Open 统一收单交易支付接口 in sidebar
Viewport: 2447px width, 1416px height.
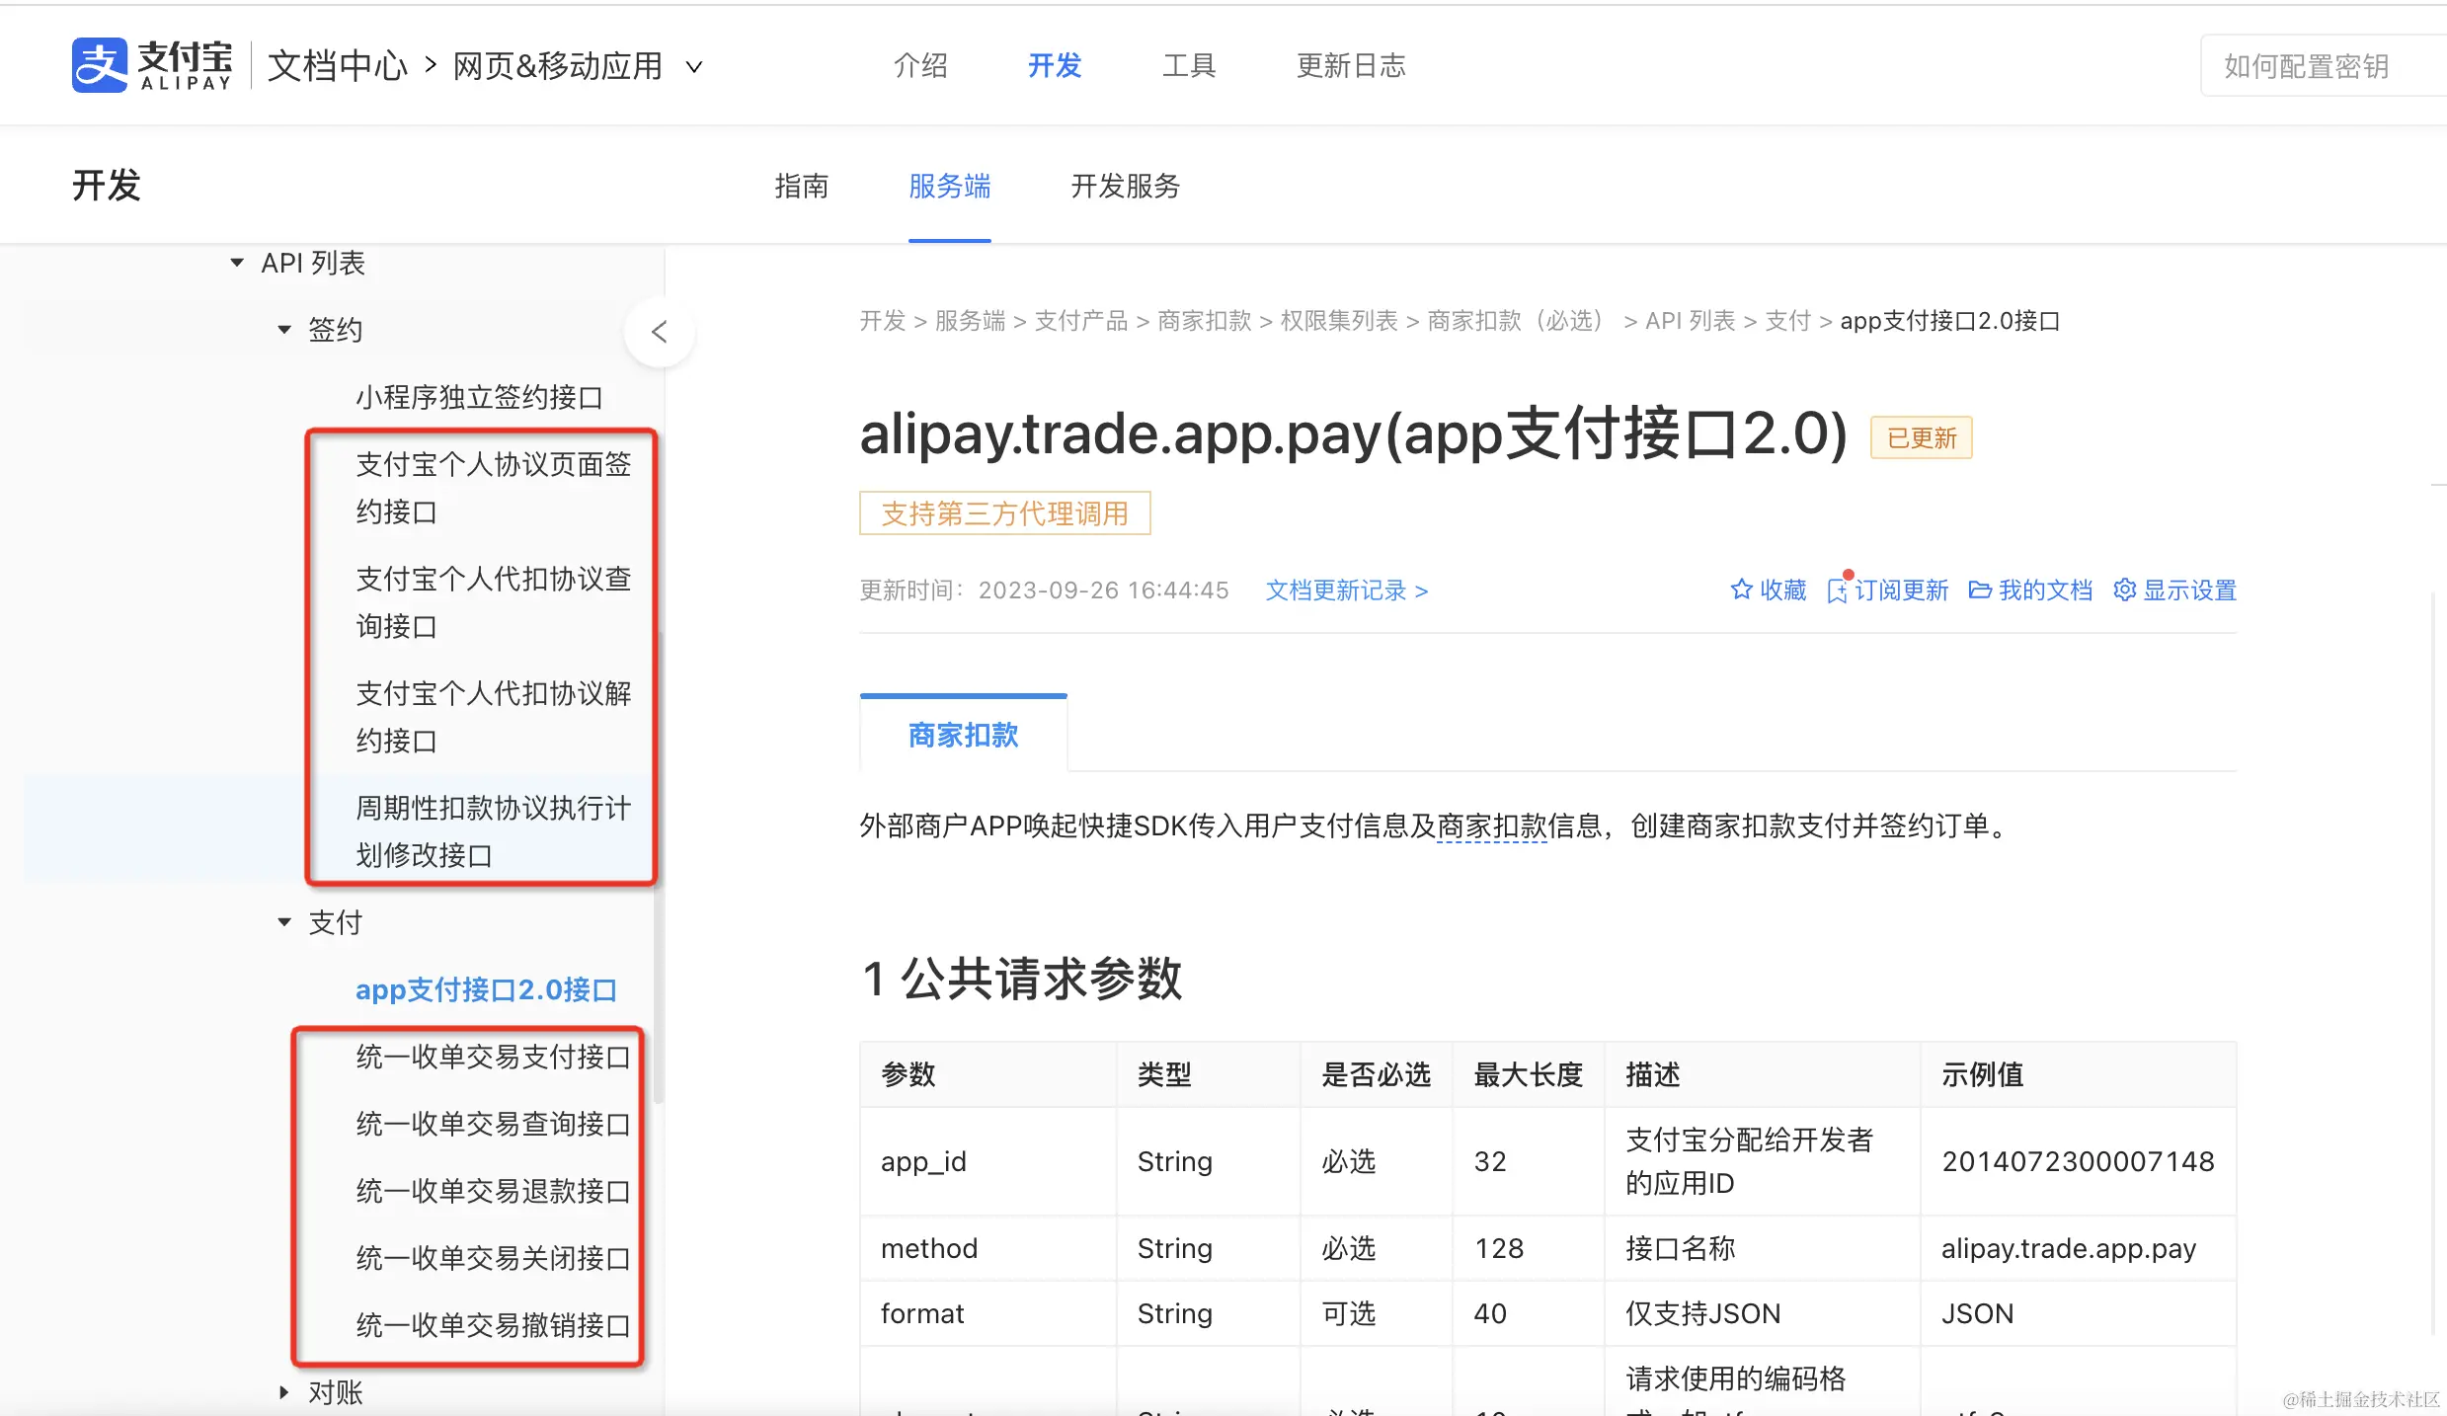tap(494, 1057)
